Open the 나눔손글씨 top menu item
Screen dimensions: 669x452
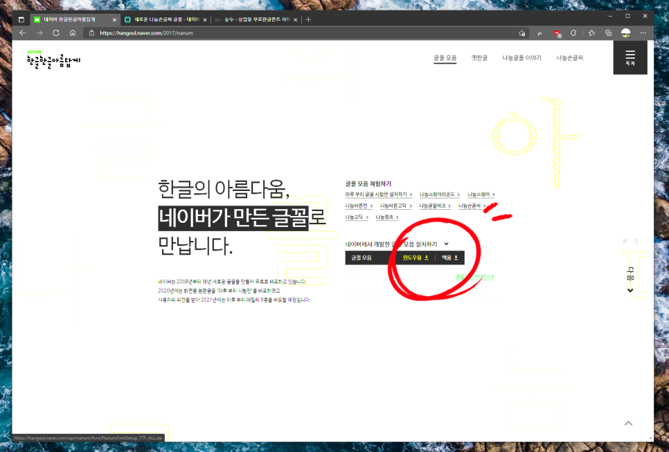[x=569, y=58]
